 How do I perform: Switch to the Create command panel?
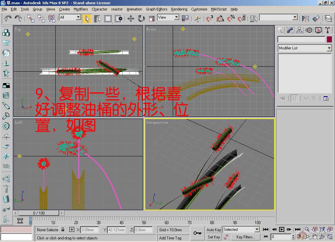point(281,30)
